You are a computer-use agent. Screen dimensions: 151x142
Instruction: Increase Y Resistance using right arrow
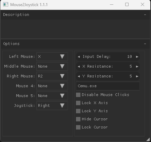(137, 76)
